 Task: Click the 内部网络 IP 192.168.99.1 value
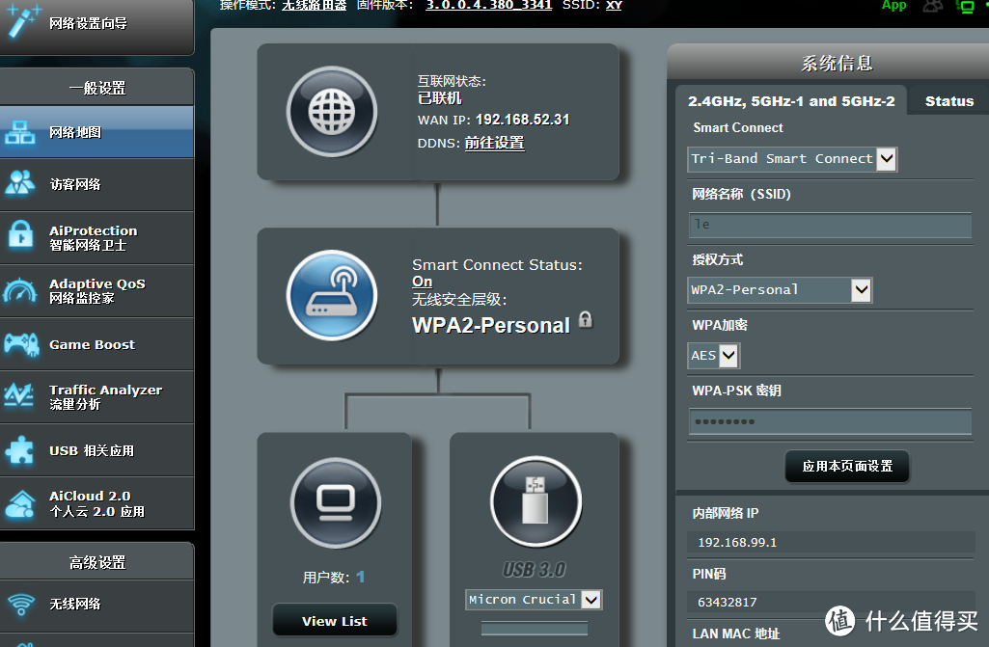point(737,542)
